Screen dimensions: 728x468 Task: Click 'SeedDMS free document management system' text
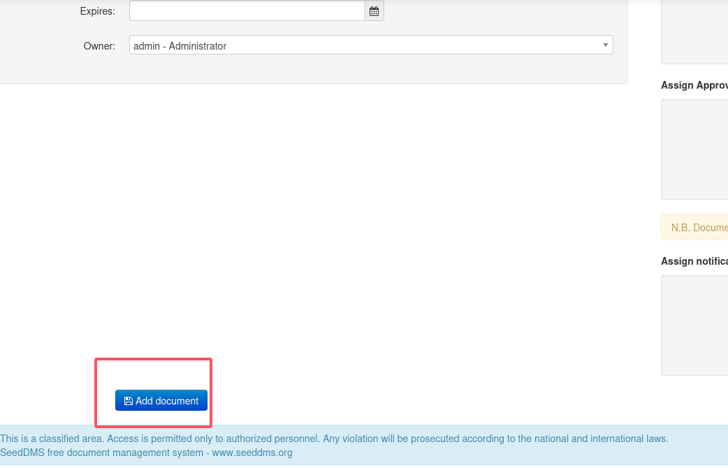(101, 453)
